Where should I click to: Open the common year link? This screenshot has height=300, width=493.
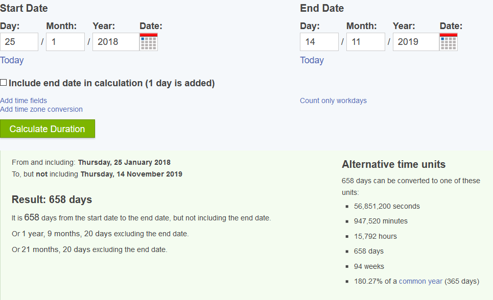coord(420,281)
